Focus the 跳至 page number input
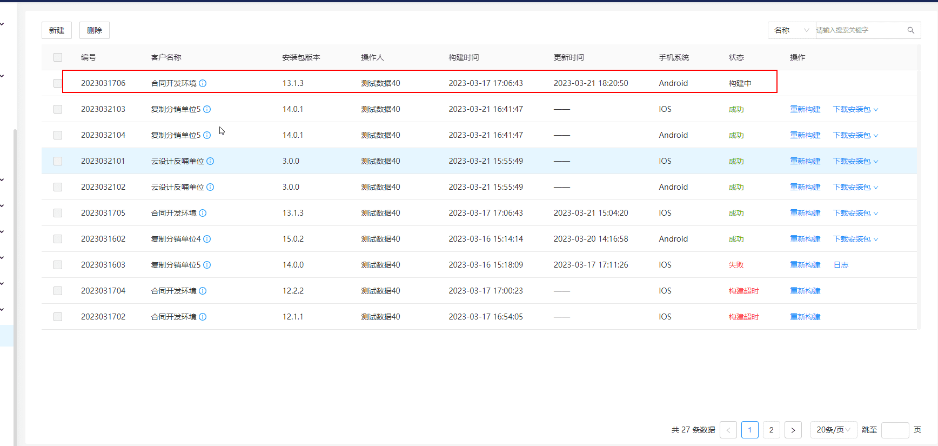Viewport: 938px width, 446px height. 895,430
